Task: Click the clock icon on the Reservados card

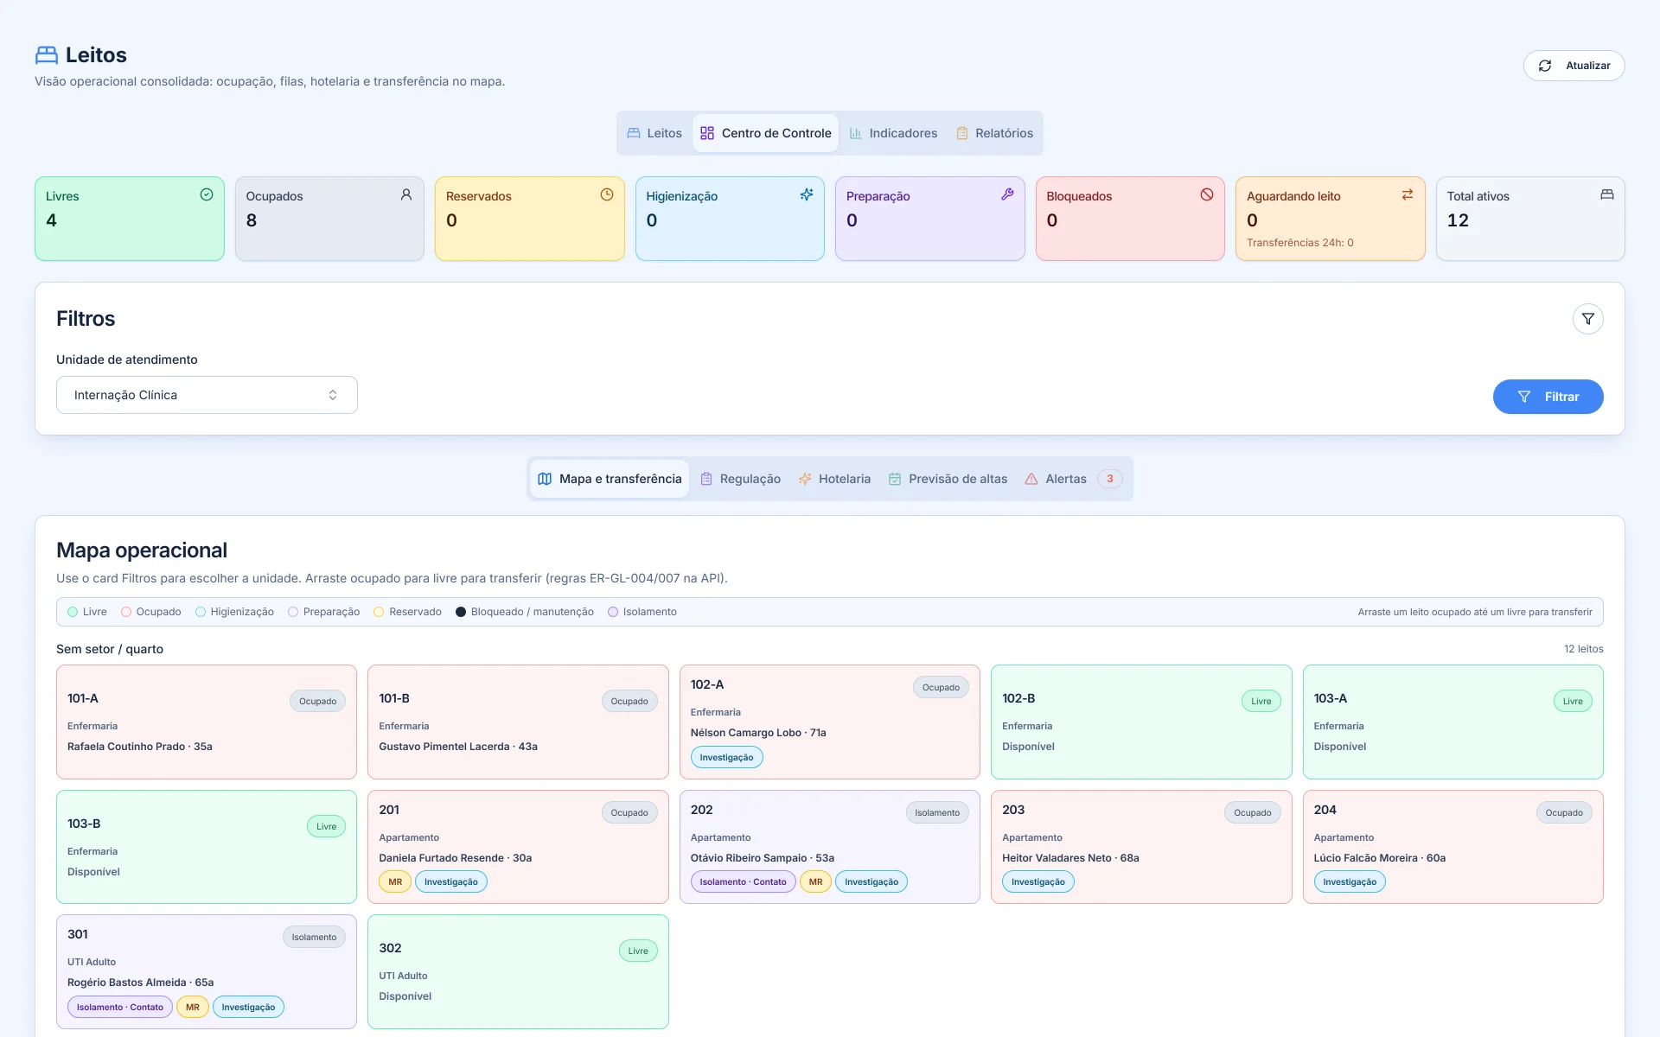Action: (607, 194)
